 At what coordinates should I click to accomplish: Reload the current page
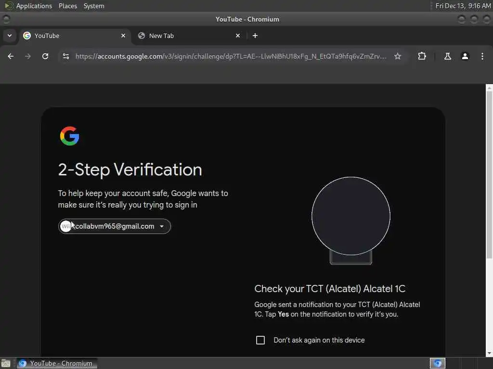coord(45,56)
